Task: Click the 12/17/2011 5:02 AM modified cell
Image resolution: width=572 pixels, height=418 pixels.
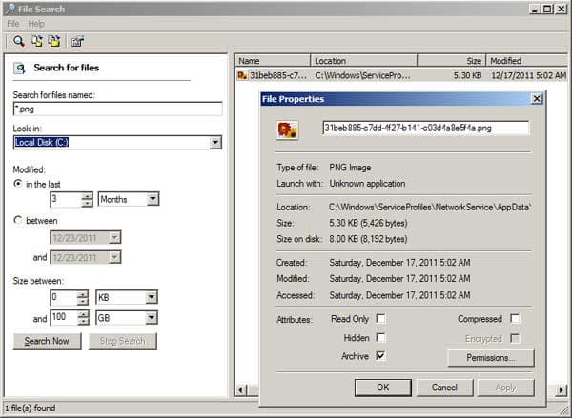Action: 528,75
